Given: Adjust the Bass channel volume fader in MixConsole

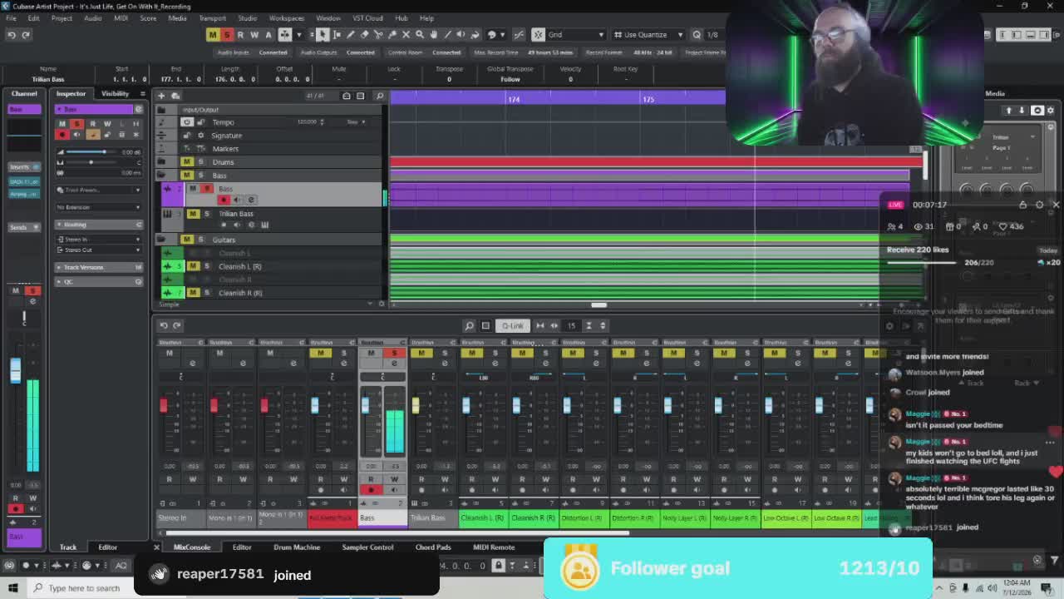Looking at the screenshot, I should [365, 405].
